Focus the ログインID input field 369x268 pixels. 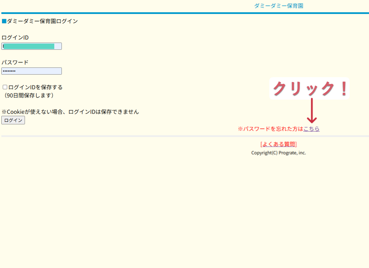pyautogui.click(x=31, y=46)
